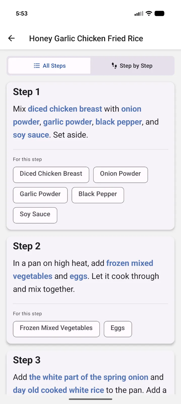Open the soy sauce link in Step 1 text
The width and height of the screenshot is (181, 404).
(31, 135)
